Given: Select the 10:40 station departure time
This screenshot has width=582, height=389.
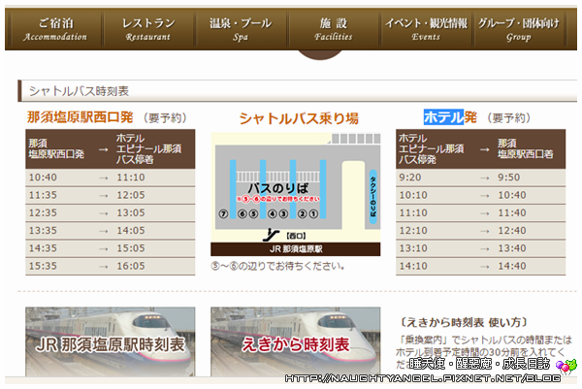Looking at the screenshot, I should coord(43,178).
